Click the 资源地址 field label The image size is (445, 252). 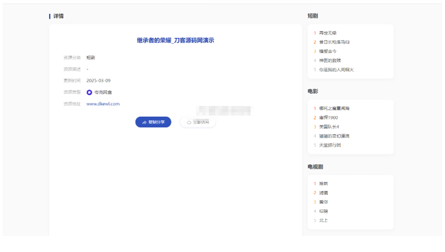coord(72,104)
